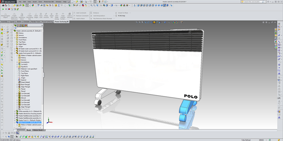283x141 pixels.
Task: Click the camera screen capture icon
Action: click(x=3, y=5)
